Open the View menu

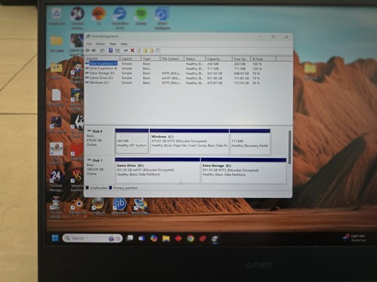[113, 44]
